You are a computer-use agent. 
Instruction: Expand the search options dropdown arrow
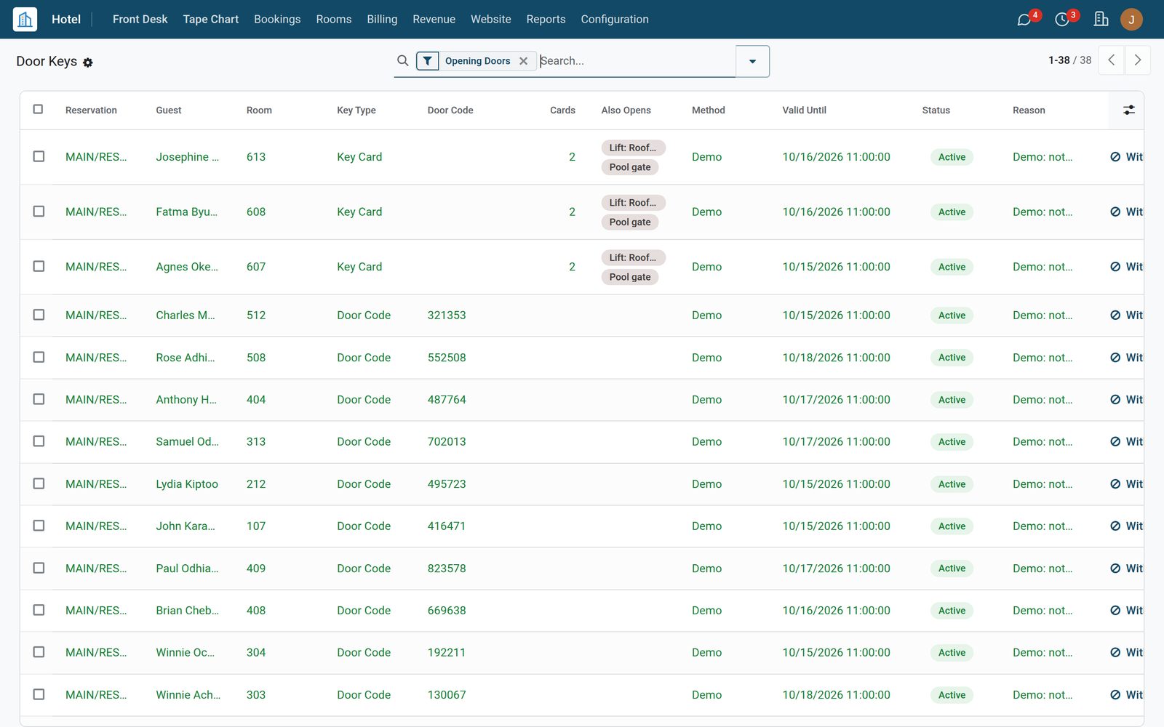click(752, 61)
